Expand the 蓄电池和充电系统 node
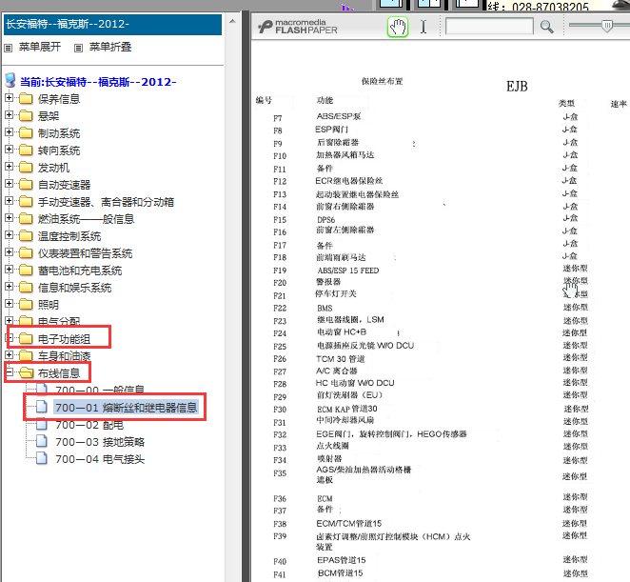 (x=9, y=269)
